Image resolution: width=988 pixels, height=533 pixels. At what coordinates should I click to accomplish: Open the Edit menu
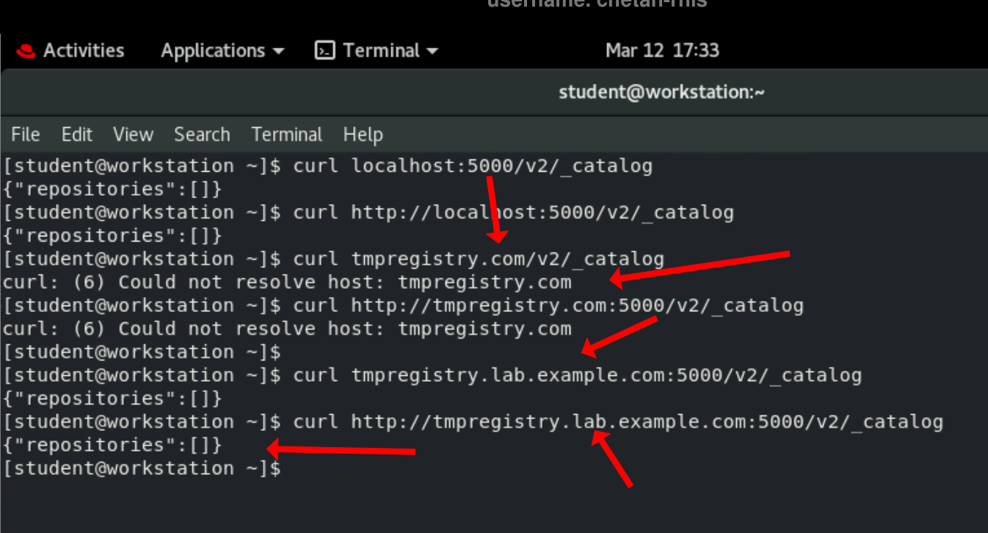click(76, 134)
